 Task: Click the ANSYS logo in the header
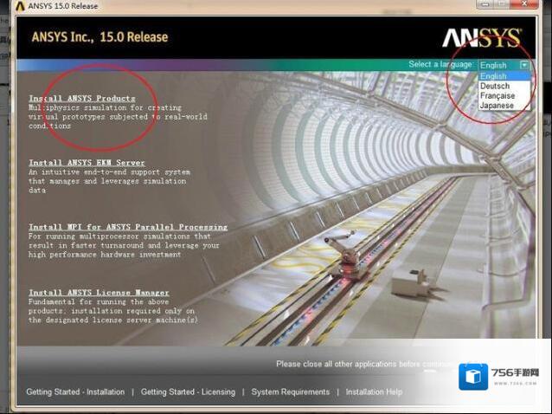[481, 37]
